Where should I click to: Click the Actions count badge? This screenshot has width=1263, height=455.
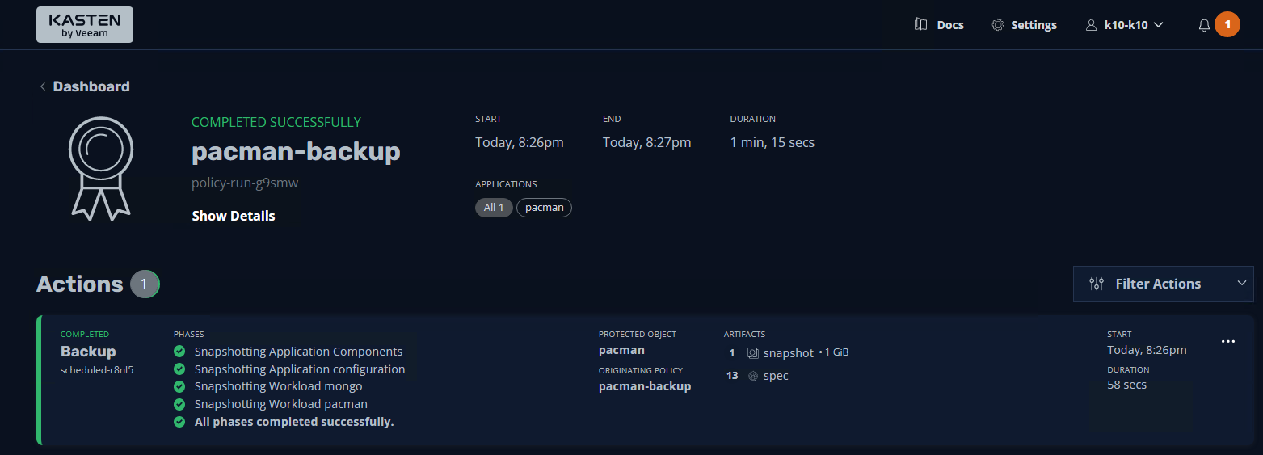[145, 284]
